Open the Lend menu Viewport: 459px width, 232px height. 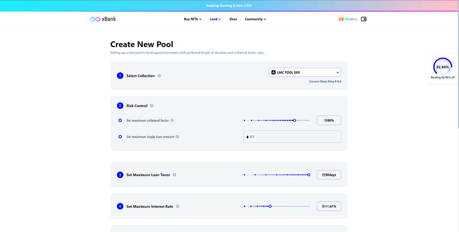click(x=215, y=19)
